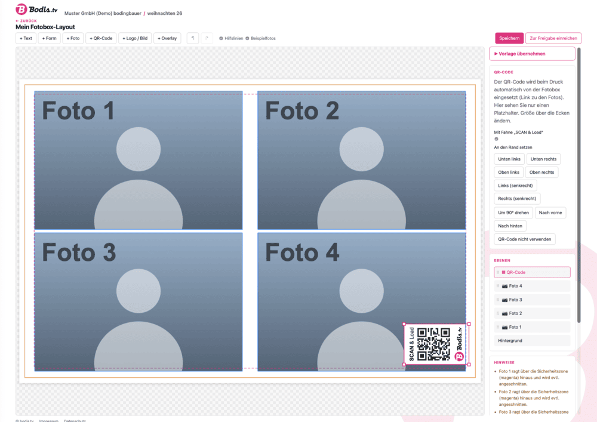Place QR code 'Oben links'
Screen dimensions: 597x422
pos(509,173)
